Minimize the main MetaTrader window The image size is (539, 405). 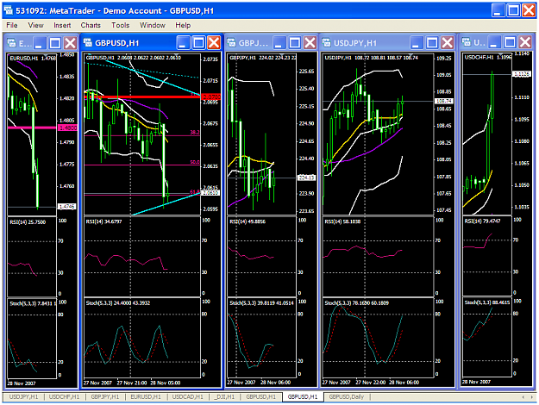coord(498,10)
